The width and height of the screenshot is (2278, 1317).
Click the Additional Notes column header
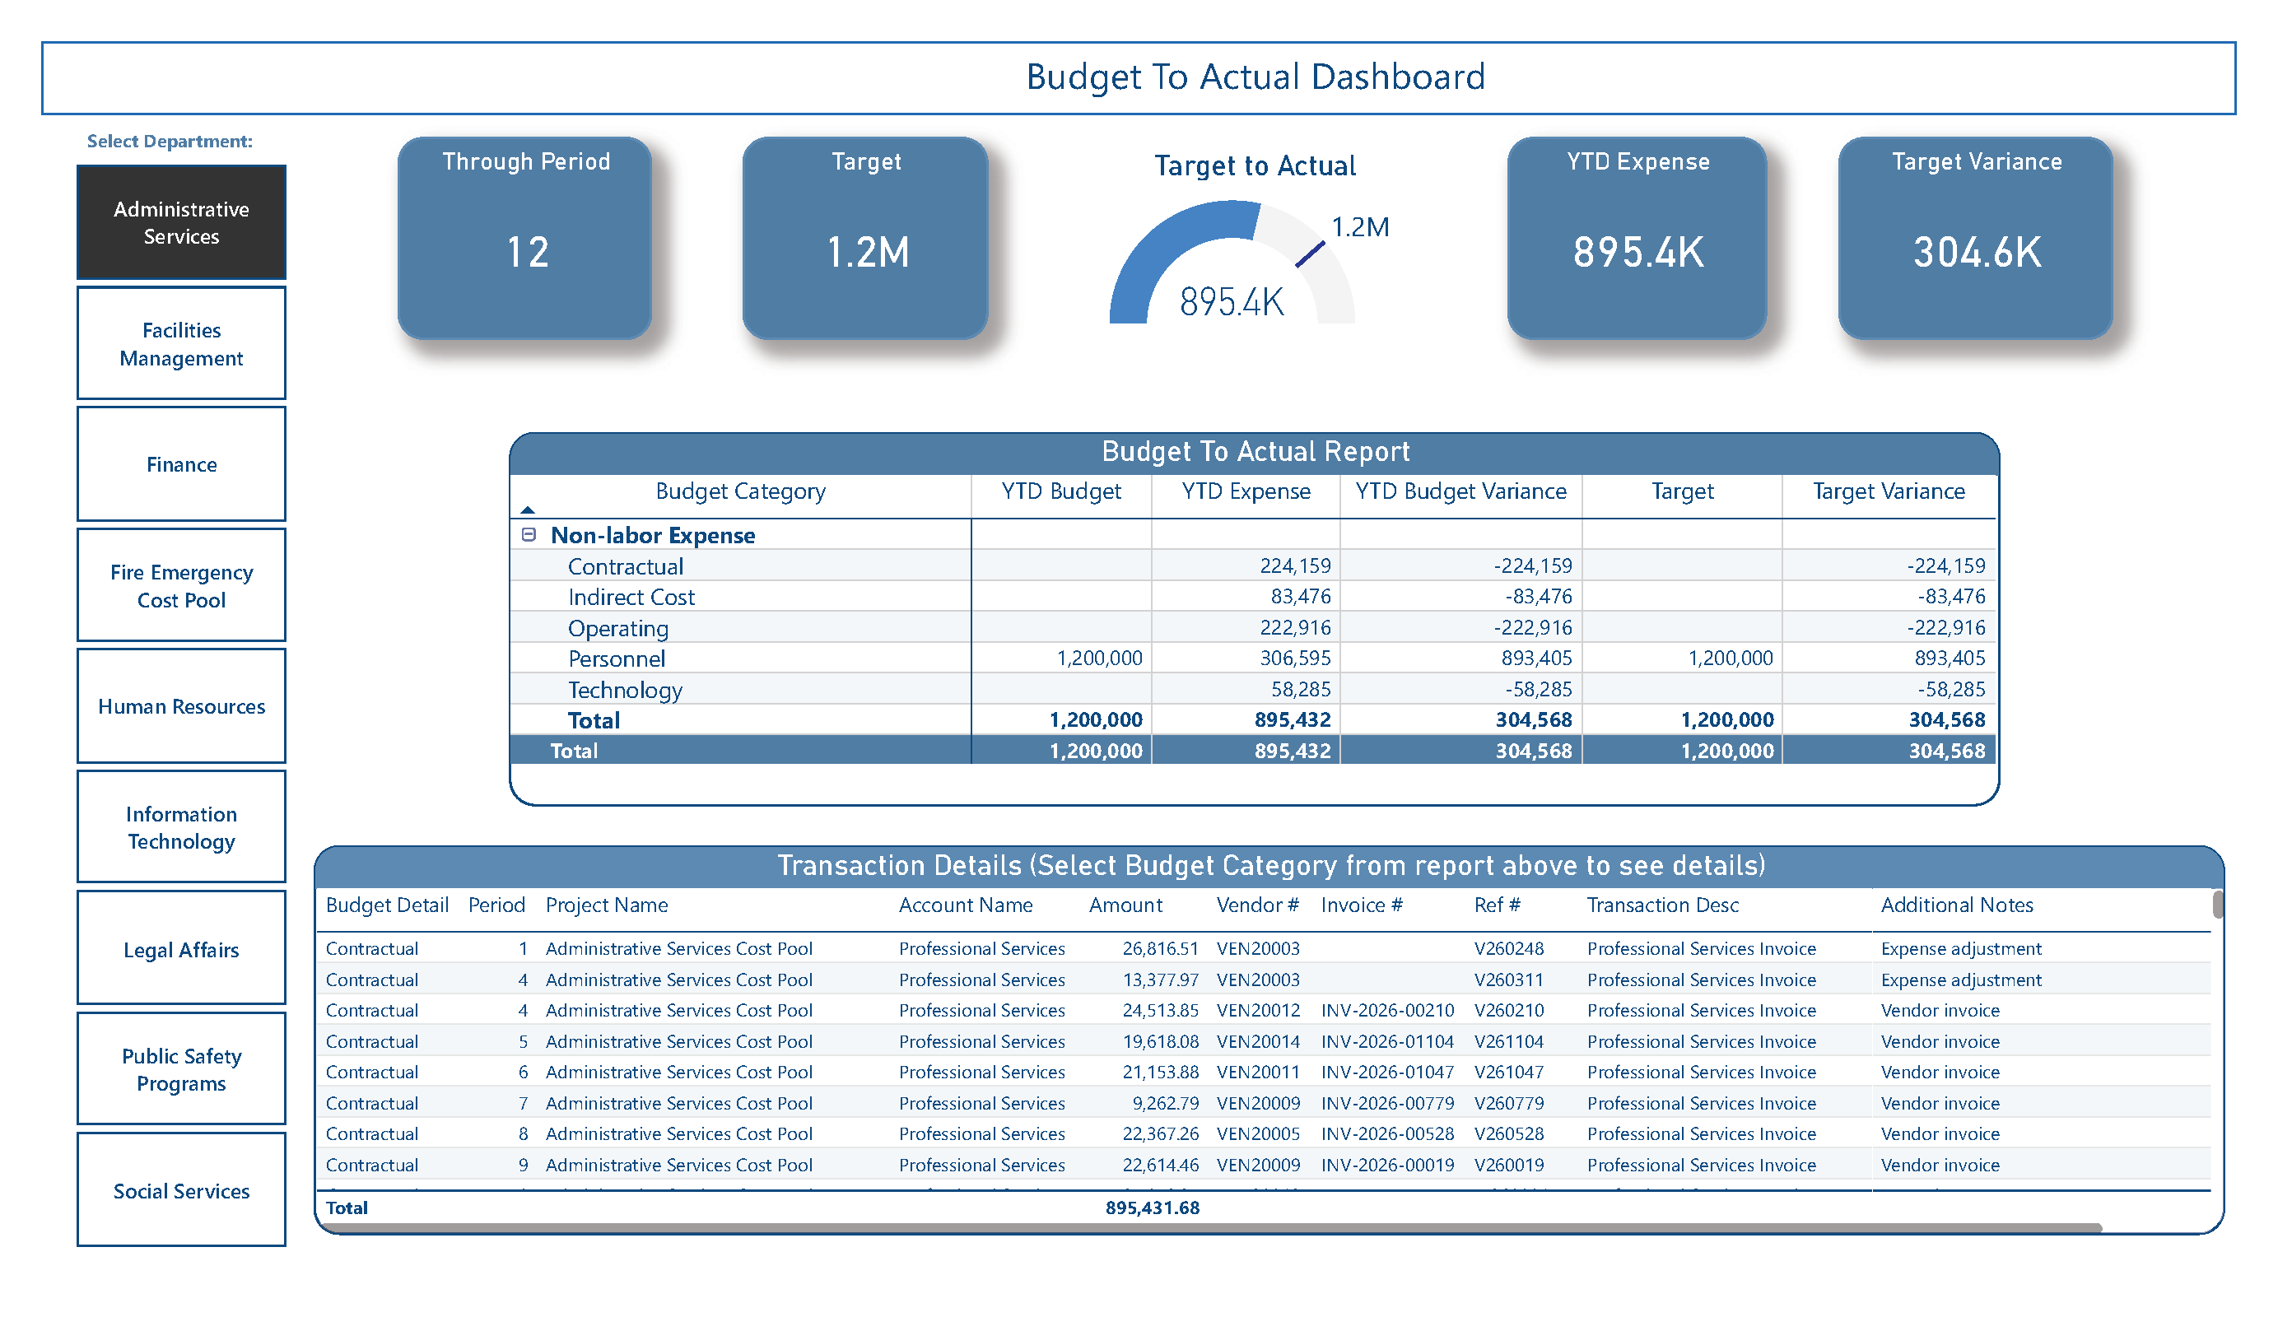tap(1956, 905)
